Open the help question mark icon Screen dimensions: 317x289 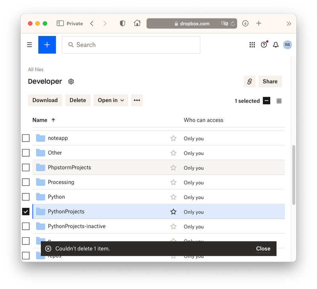click(264, 45)
